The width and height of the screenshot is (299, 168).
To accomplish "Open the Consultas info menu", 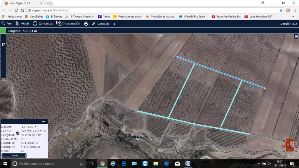I will [x=43, y=23].
